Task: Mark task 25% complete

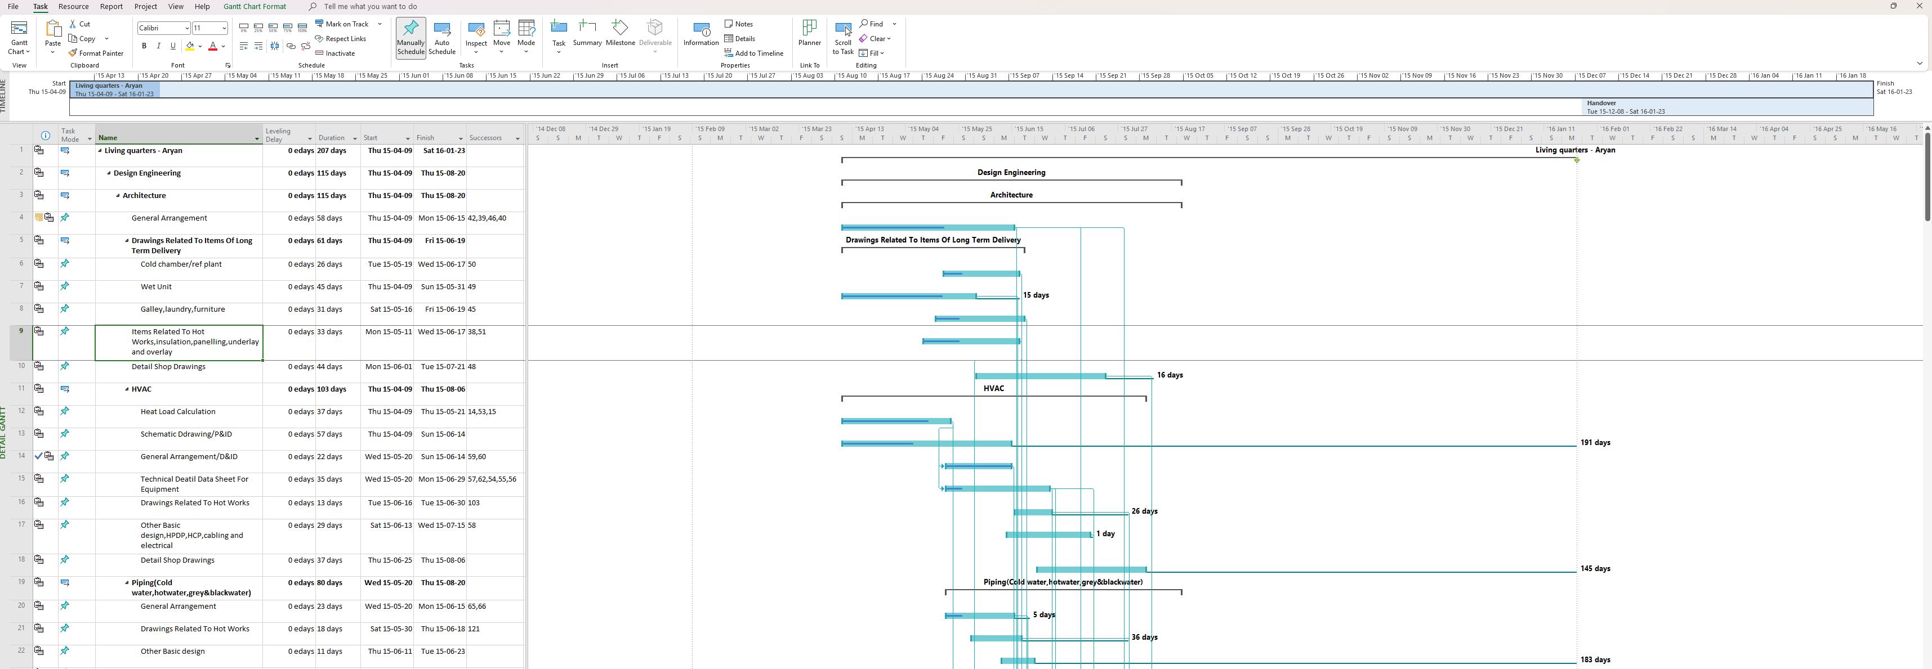Action: (x=259, y=28)
